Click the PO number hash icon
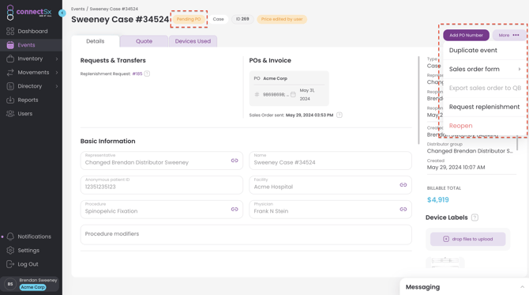This screenshot has height=295, width=529. coord(257,95)
